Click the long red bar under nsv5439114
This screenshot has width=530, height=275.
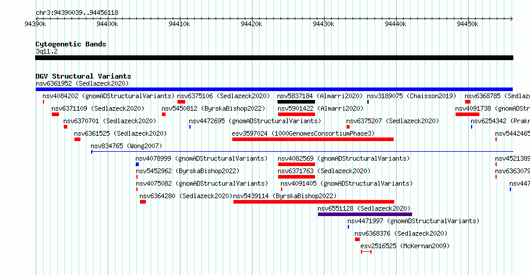[x=314, y=202]
